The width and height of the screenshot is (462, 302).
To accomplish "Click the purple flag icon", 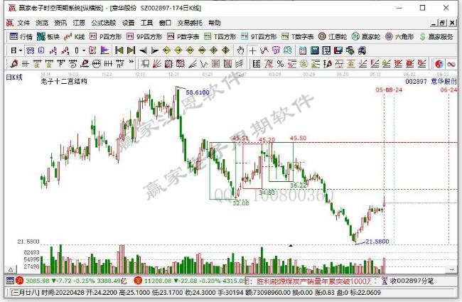I will [104, 50].
